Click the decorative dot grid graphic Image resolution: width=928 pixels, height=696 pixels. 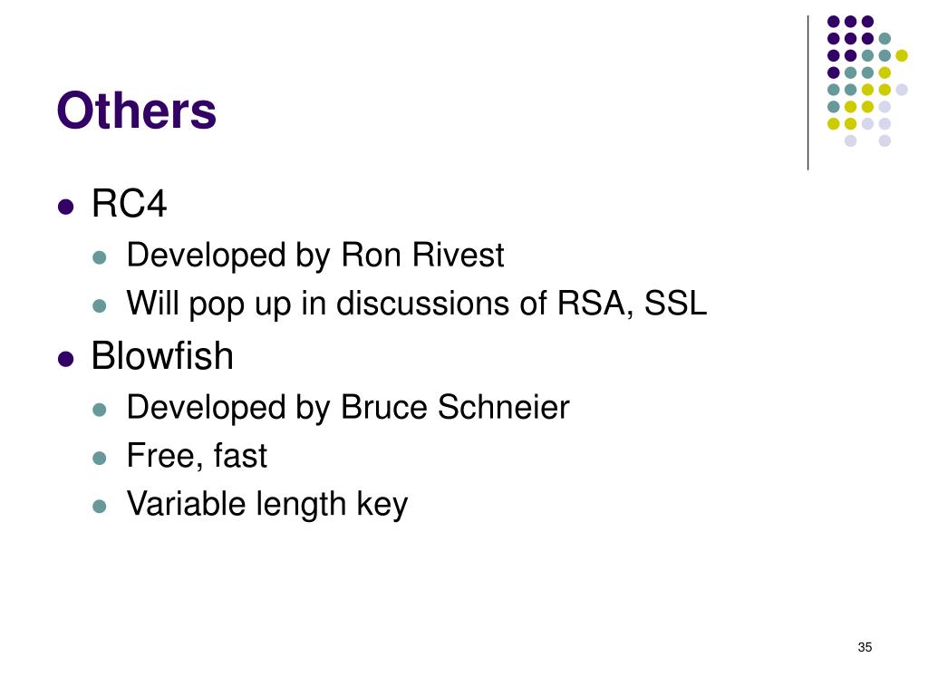click(867, 81)
